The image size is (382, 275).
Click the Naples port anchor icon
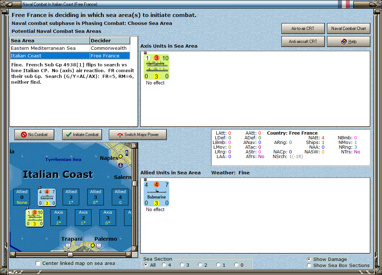point(120,165)
